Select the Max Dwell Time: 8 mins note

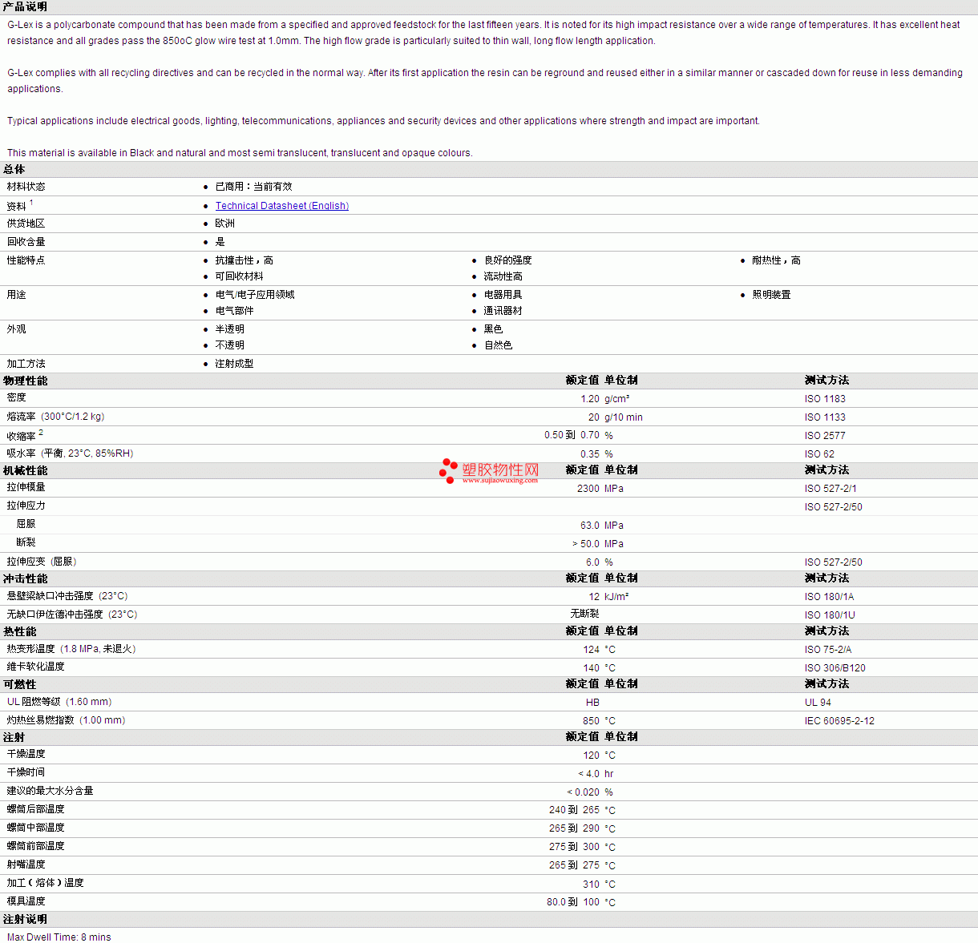(59, 937)
